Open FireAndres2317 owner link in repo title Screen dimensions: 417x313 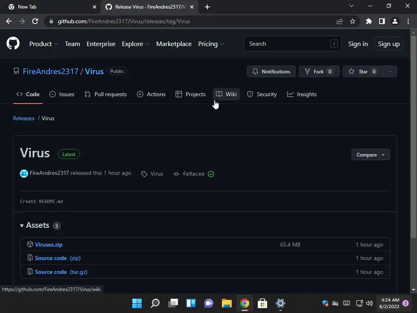(x=50, y=71)
